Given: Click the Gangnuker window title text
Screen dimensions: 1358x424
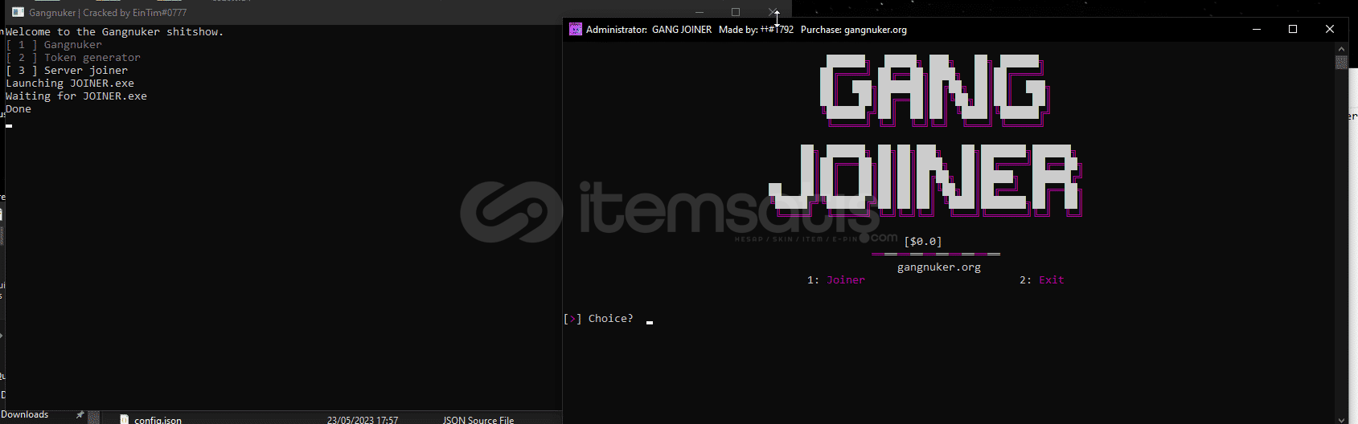Looking at the screenshot, I should click(108, 13).
